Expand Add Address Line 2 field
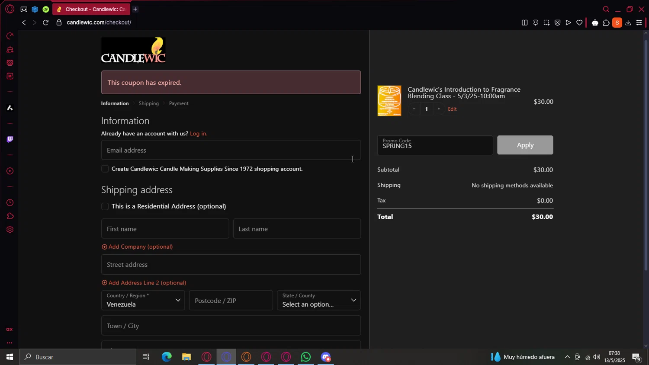The height and width of the screenshot is (365, 649). (x=144, y=282)
